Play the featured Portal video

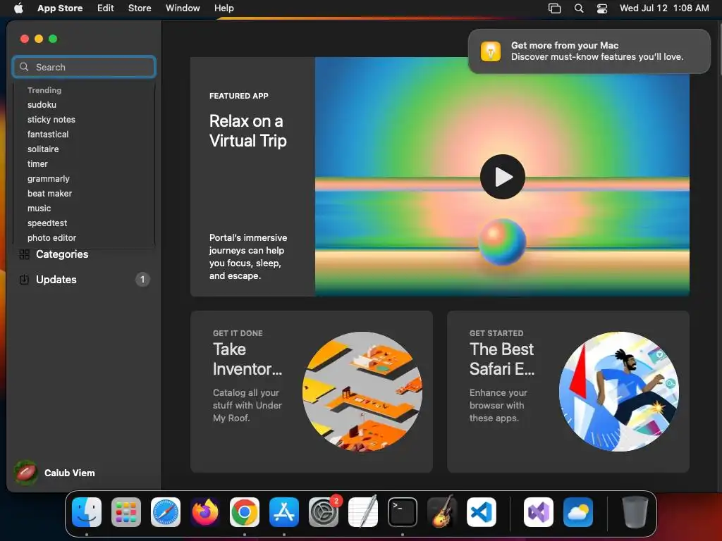pyautogui.click(x=502, y=177)
